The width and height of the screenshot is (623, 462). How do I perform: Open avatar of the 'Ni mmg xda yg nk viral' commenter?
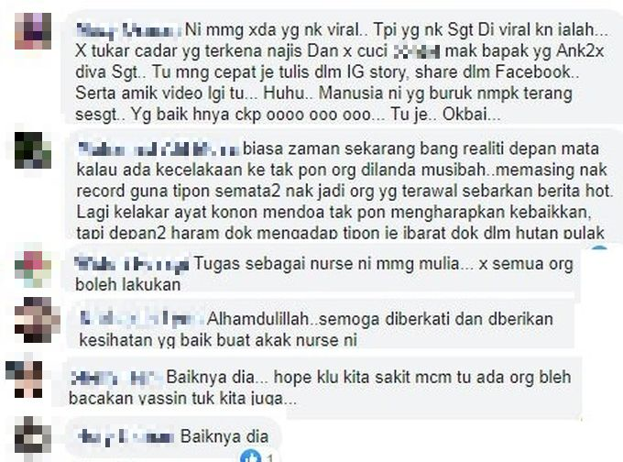(x=33, y=31)
